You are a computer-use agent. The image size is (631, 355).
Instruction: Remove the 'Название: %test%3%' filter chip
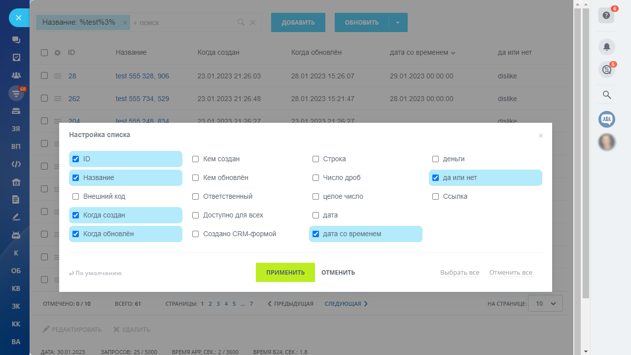point(125,23)
